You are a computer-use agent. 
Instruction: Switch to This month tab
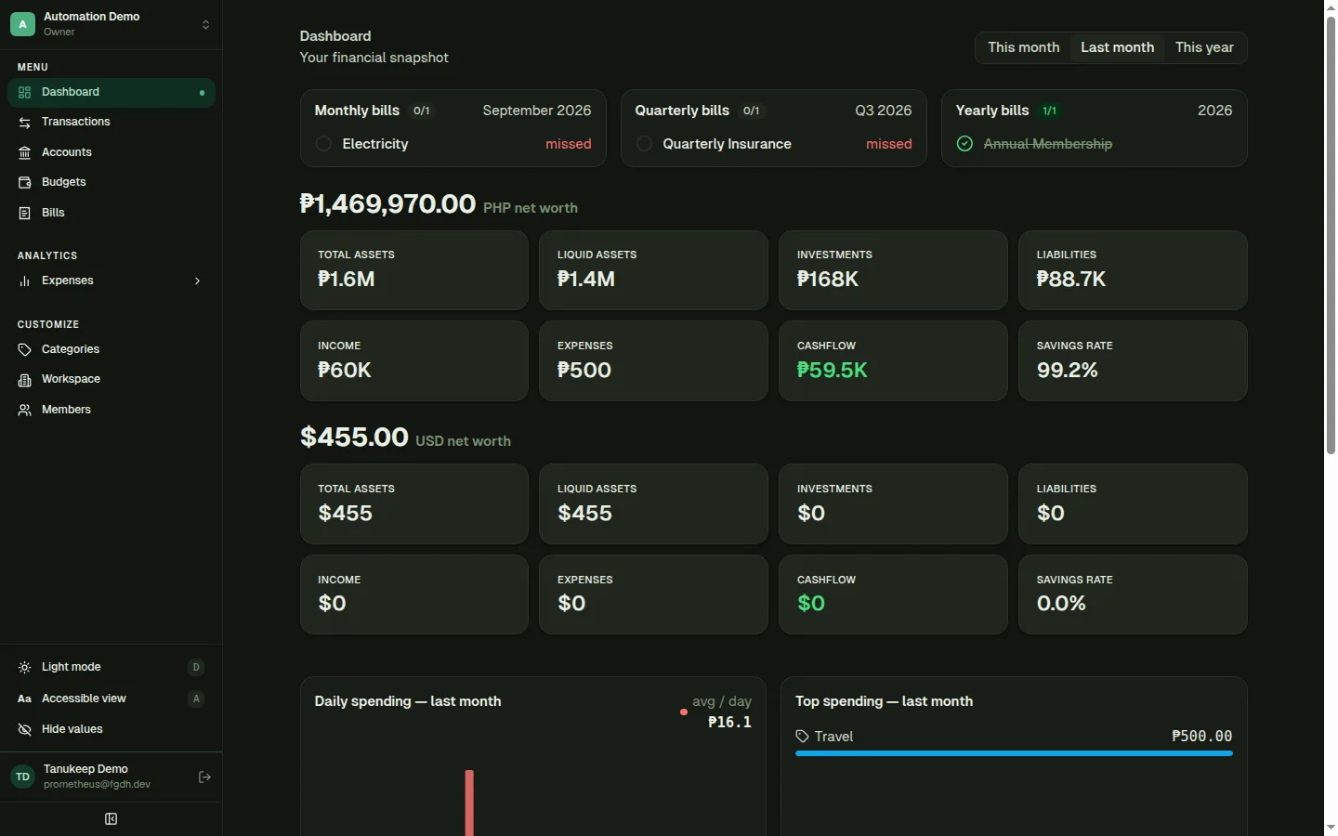point(1023,47)
